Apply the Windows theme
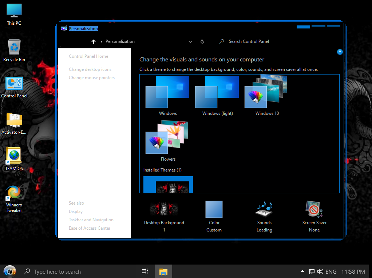Image resolution: width=372 pixels, height=278 pixels. 168,96
